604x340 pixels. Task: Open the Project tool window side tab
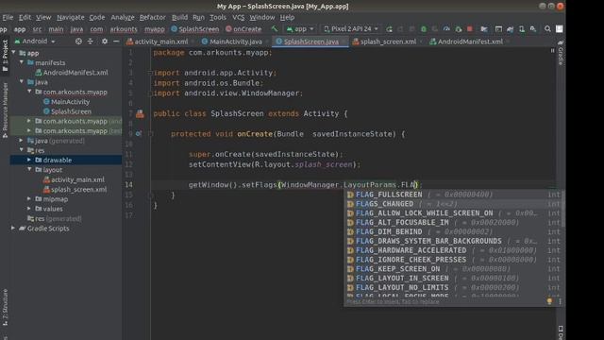point(5,55)
